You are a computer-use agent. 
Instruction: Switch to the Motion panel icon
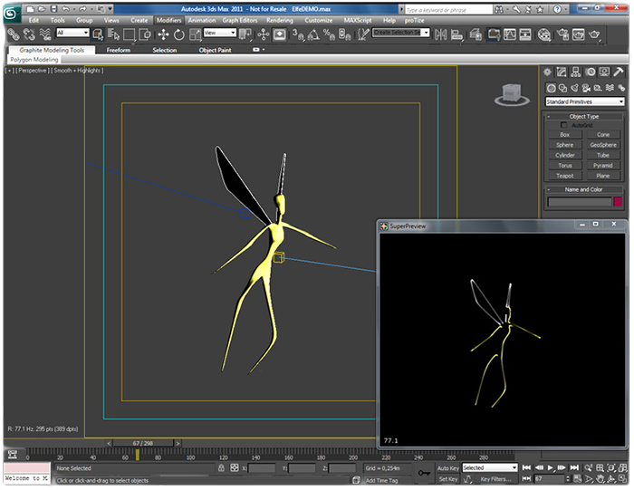(591, 72)
